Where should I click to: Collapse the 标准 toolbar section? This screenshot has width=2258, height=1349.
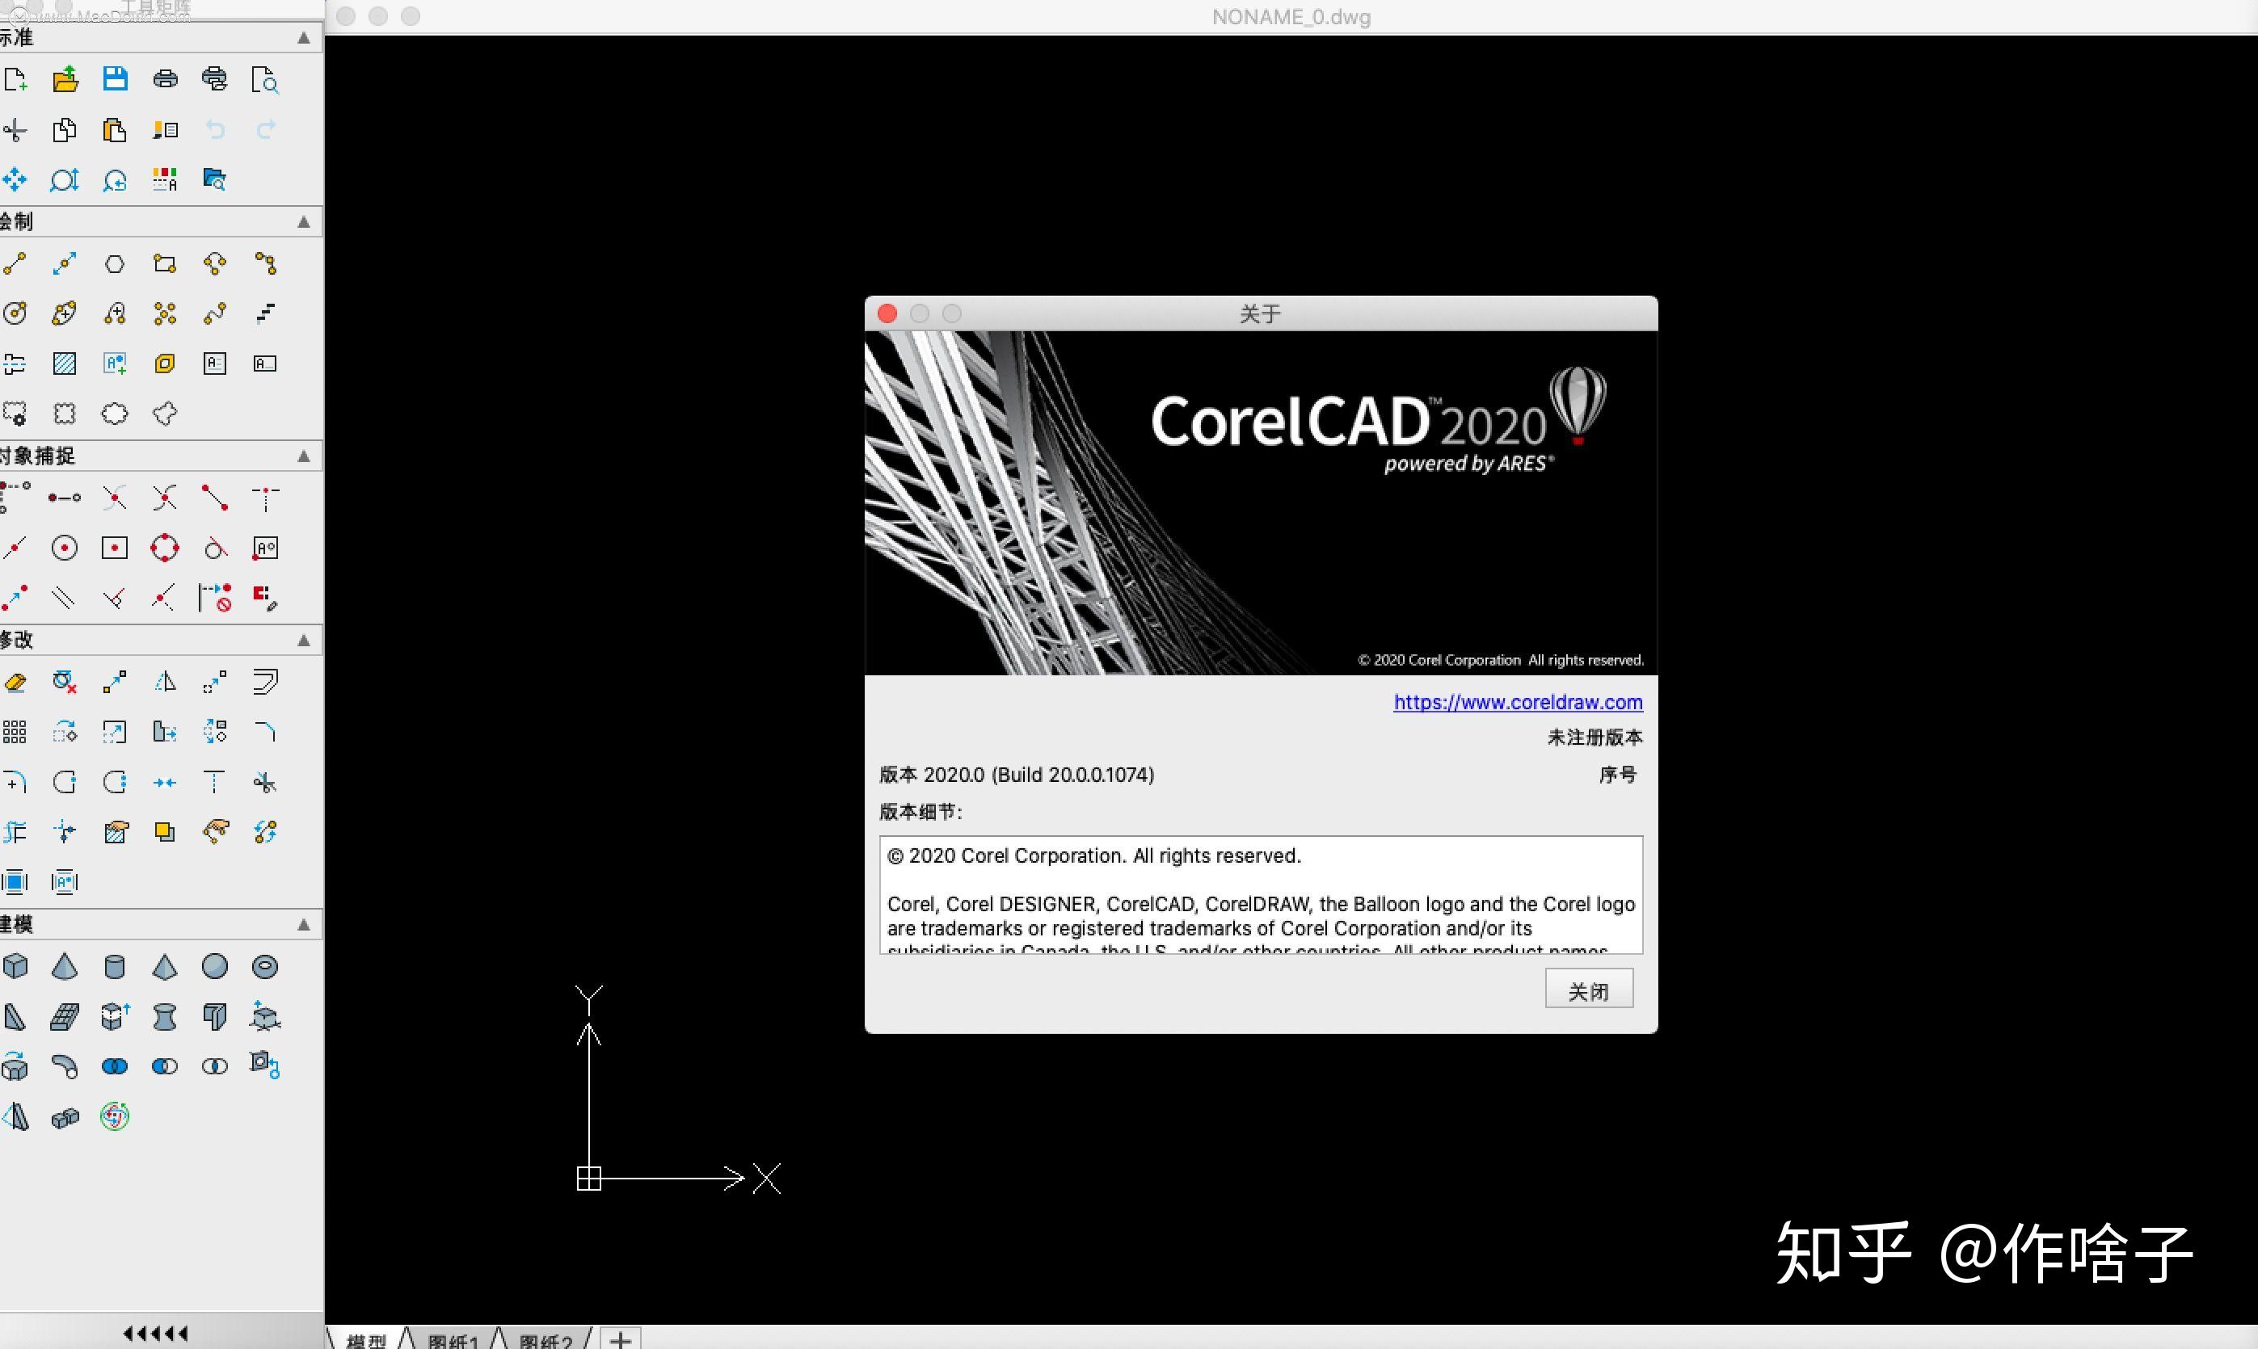[304, 38]
